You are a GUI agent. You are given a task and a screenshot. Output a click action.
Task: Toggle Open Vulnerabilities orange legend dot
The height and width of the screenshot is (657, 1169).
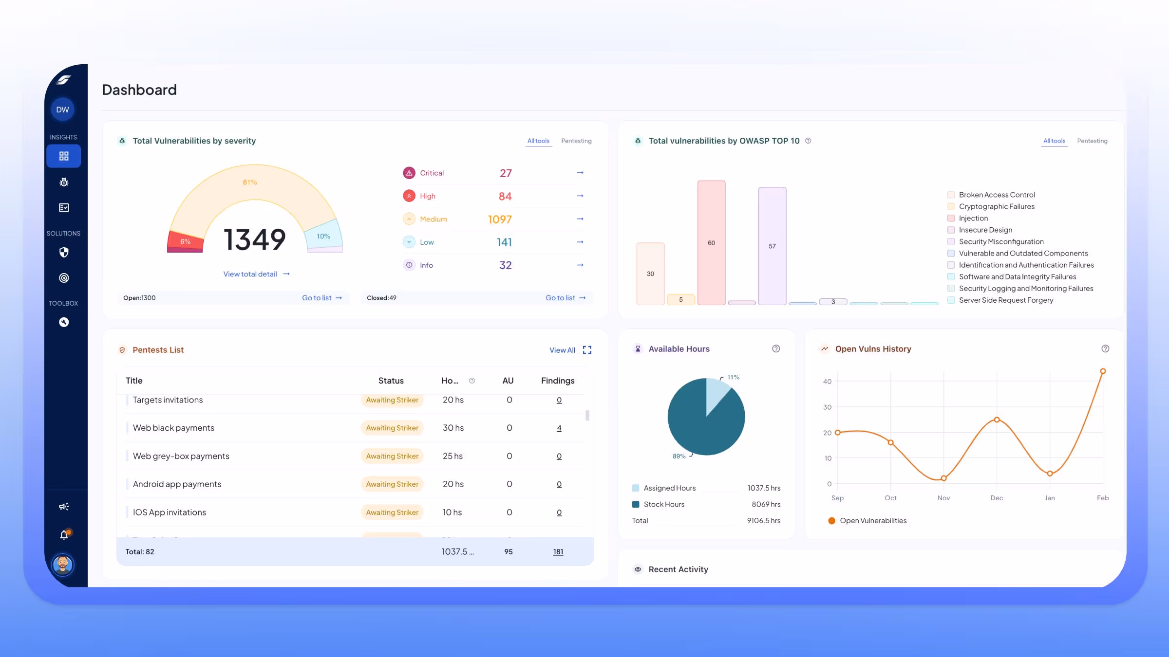(832, 521)
